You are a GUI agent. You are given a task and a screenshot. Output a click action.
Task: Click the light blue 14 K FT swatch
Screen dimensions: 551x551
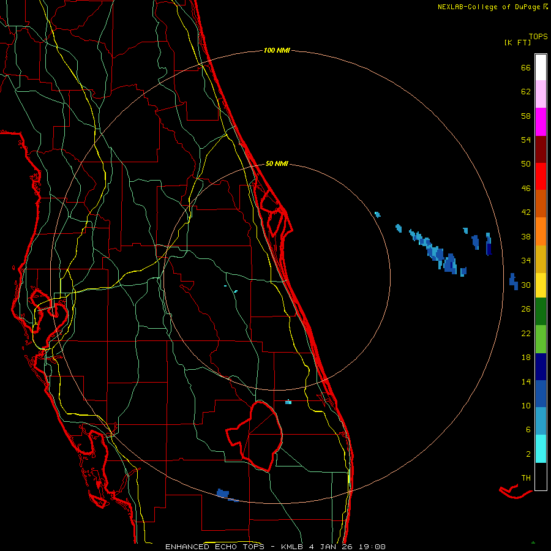point(541,421)
